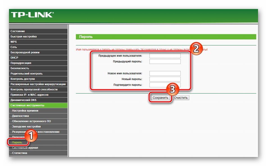Click the Пароль page heading

pyautogui.click(x=86, y=37)
